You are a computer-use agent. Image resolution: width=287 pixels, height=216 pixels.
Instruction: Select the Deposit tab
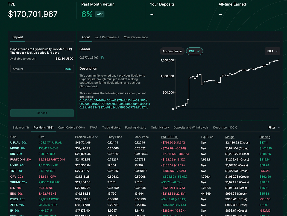18,37
